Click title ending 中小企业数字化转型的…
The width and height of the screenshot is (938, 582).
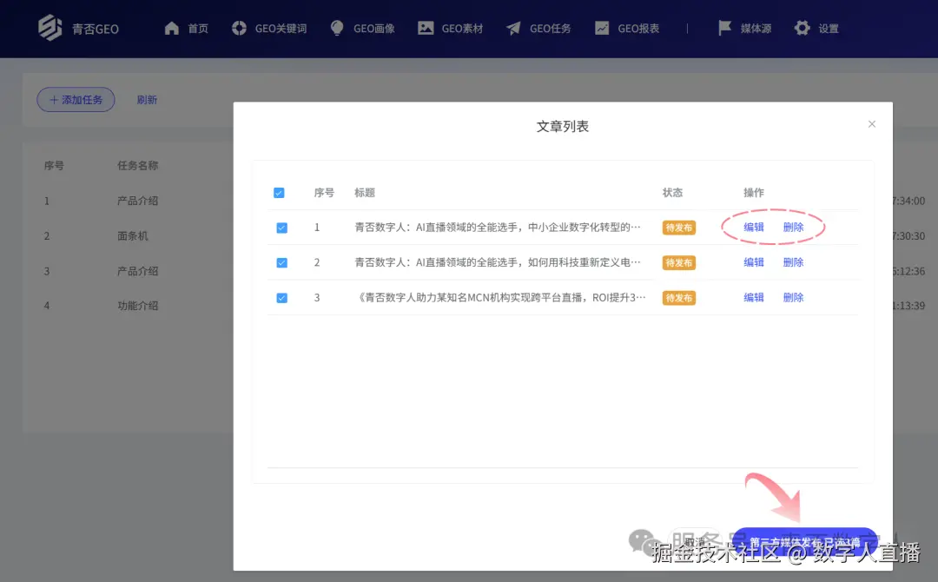point(498,228)
